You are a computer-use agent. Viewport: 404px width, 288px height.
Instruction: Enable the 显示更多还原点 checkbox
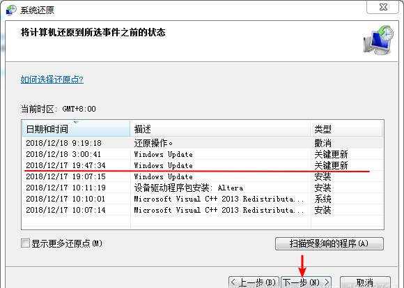pos(25,243)
